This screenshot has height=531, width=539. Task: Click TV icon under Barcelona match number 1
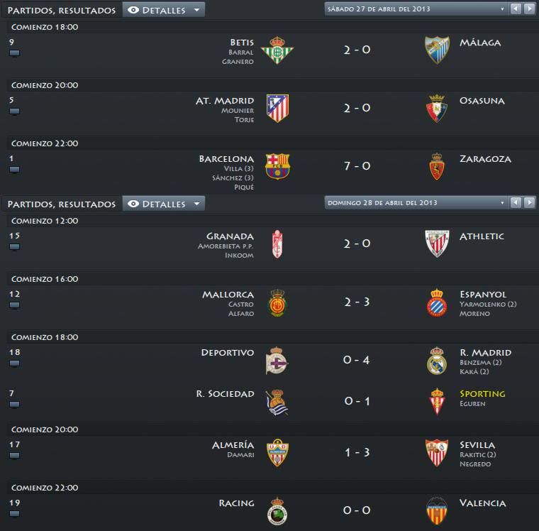coord(14,170)
